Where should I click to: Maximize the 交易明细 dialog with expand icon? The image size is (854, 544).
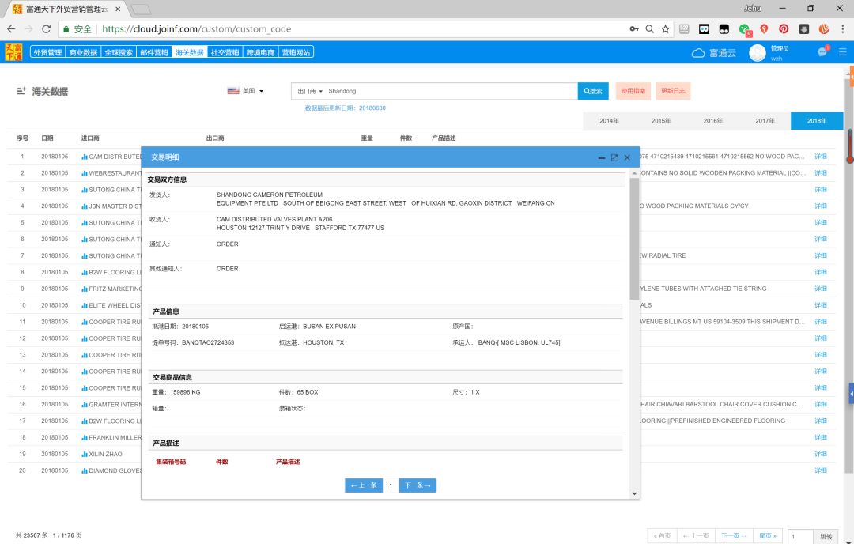click(614, 157)
